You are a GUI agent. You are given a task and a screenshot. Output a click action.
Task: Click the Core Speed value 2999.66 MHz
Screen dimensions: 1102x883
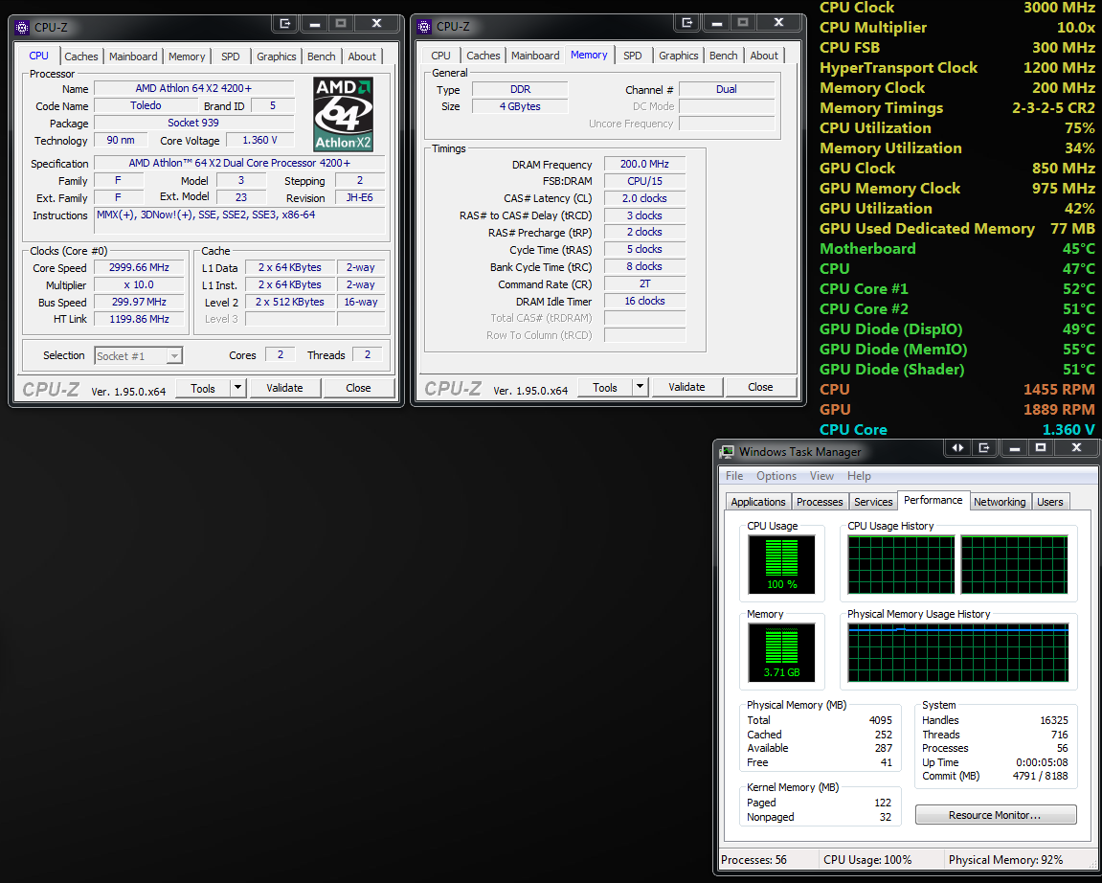139,268
